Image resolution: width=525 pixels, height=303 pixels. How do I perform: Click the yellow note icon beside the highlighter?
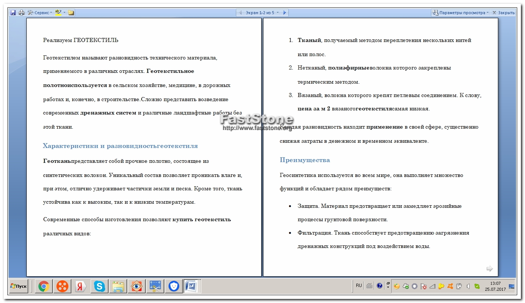(71, 13)
